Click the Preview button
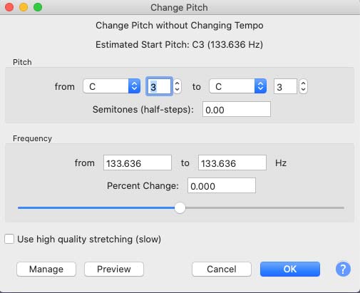Screen dimensions: 360x293 tap(114, 269)
